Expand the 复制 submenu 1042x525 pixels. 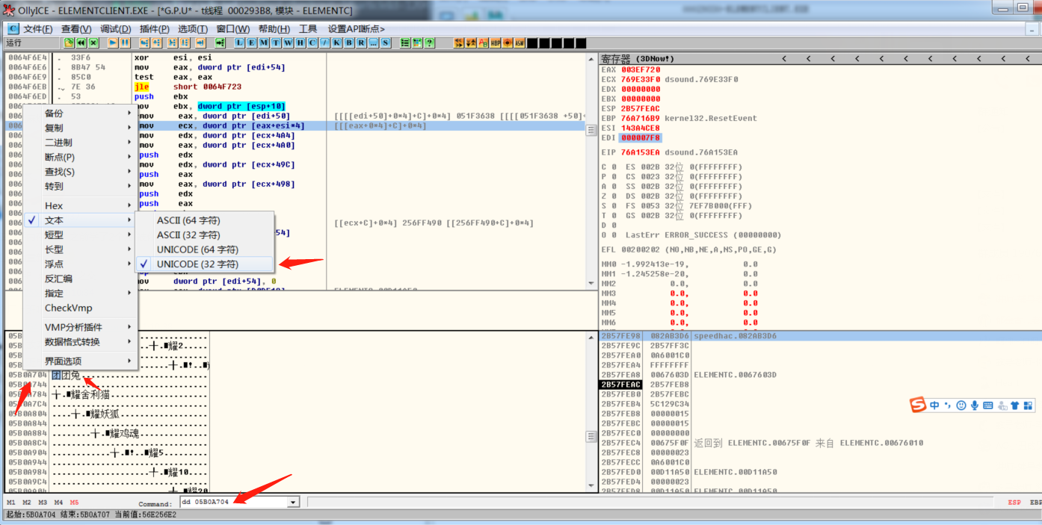tap(80, 128)
